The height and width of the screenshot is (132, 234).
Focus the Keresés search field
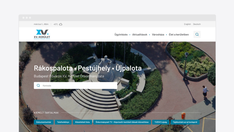[x=75, y=85]
